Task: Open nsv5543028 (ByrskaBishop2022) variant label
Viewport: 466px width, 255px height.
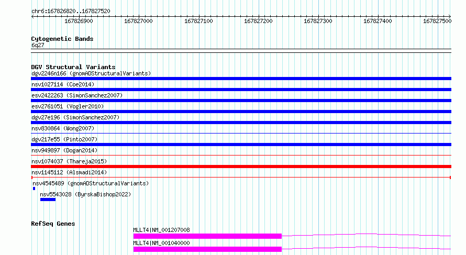Action: 85,194
